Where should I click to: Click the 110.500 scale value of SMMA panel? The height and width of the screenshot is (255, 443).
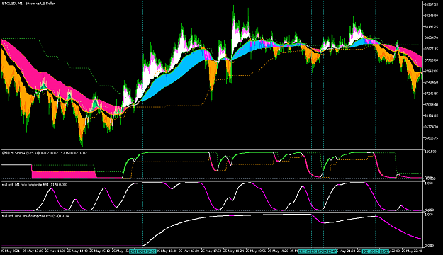pyautogui.click(x=430, y=152)
